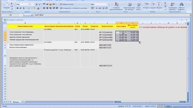Toggle bold (Ж) formatting
Image resolution: width=193 pixels, height=108 pixels.
[x=17, y=8]
